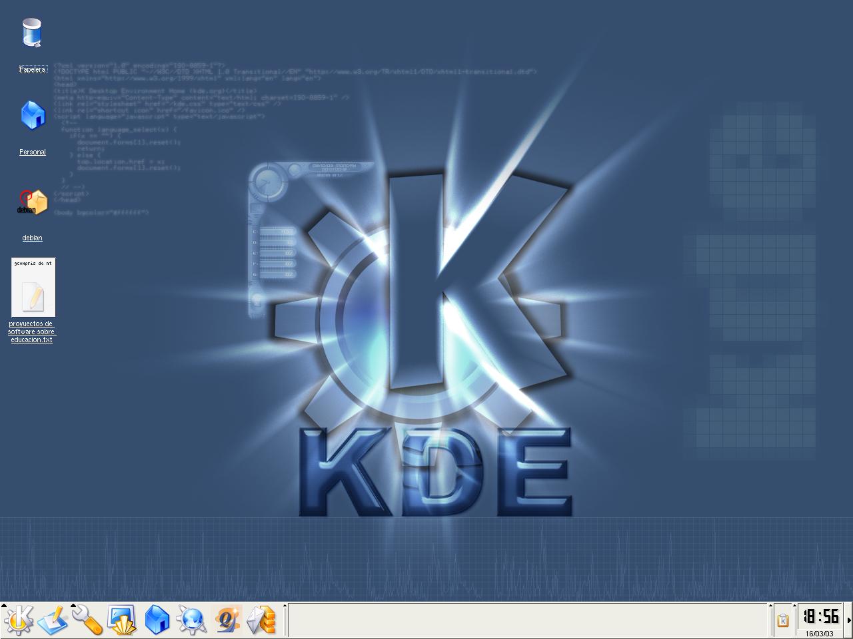
Task: Click the 16/03/03 date display
Action: (820, 633)
